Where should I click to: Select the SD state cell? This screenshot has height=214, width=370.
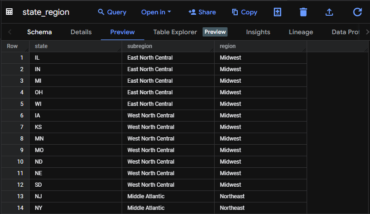pos(75,185)
